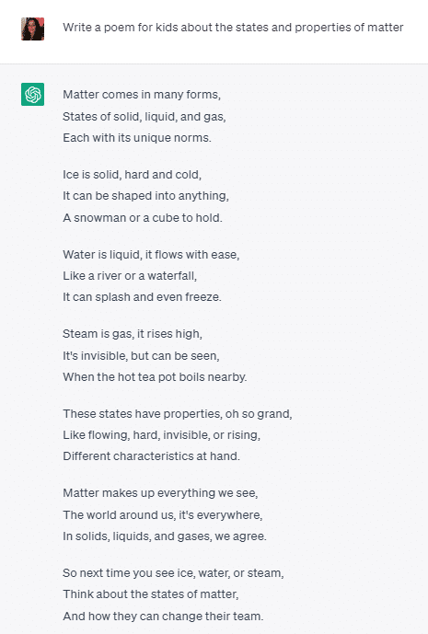Click 'Each with its unique norms.'
The width and height of the screenshot is (428, 634).
(x=137, y=138)
